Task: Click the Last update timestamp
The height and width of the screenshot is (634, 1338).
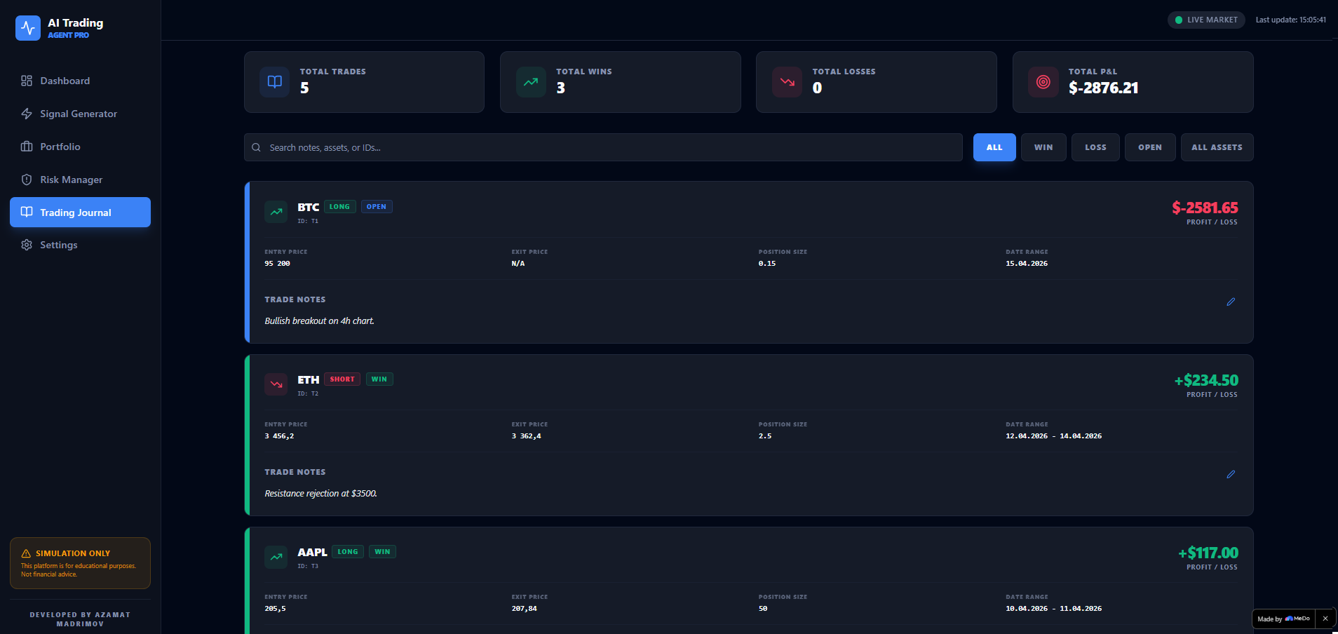Action: coord(1290,20)
